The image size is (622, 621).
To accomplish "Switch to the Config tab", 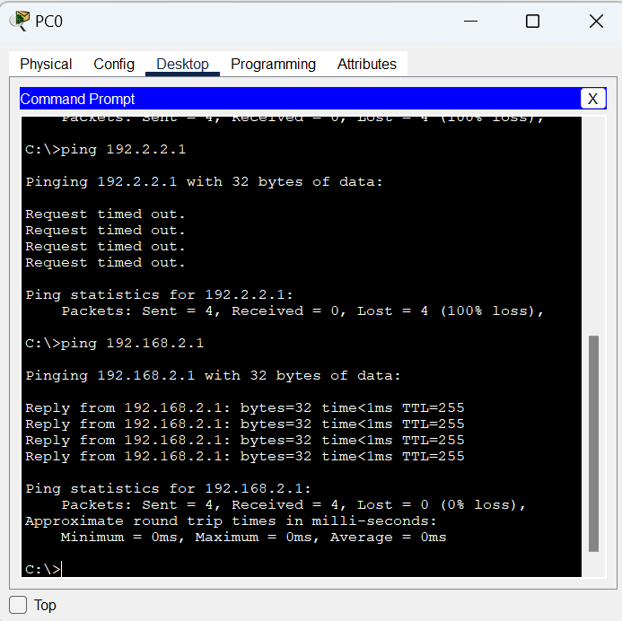I will [x=114, y=64].
